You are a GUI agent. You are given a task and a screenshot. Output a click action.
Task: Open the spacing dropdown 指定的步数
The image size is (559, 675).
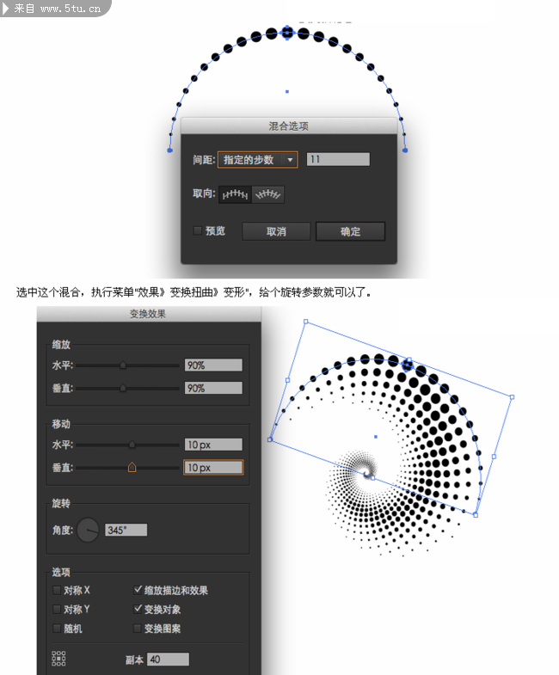pyautogui.click(x=257, y=160)
